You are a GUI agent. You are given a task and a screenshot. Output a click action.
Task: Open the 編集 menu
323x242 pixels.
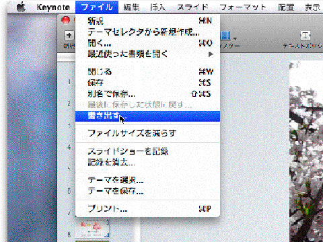click(131, 7)
